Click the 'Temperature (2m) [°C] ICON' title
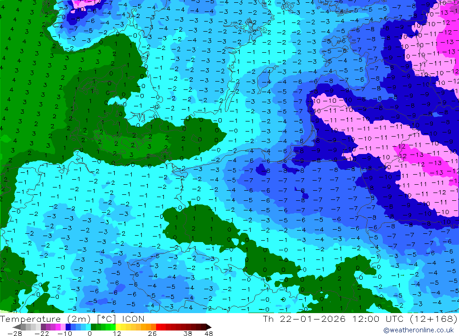Screen dimensions: 459x336 pos(72,319)
